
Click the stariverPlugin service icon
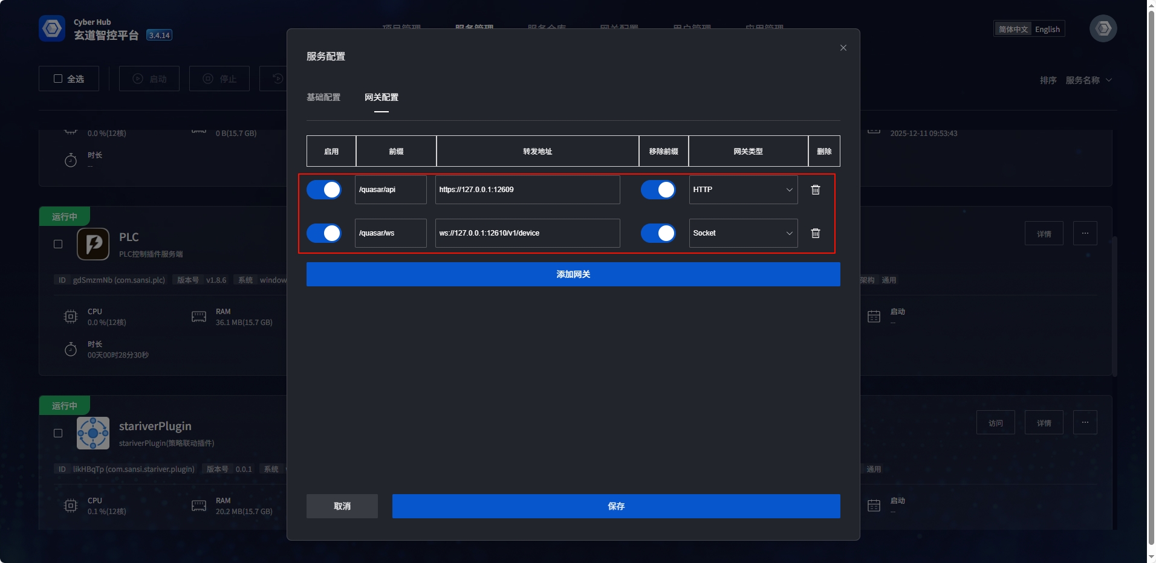(93, 433)
